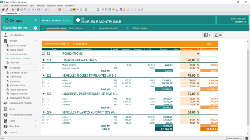The image size is (250, 140).
Task: Click the red delete toolbar icon
Action: 124,10
